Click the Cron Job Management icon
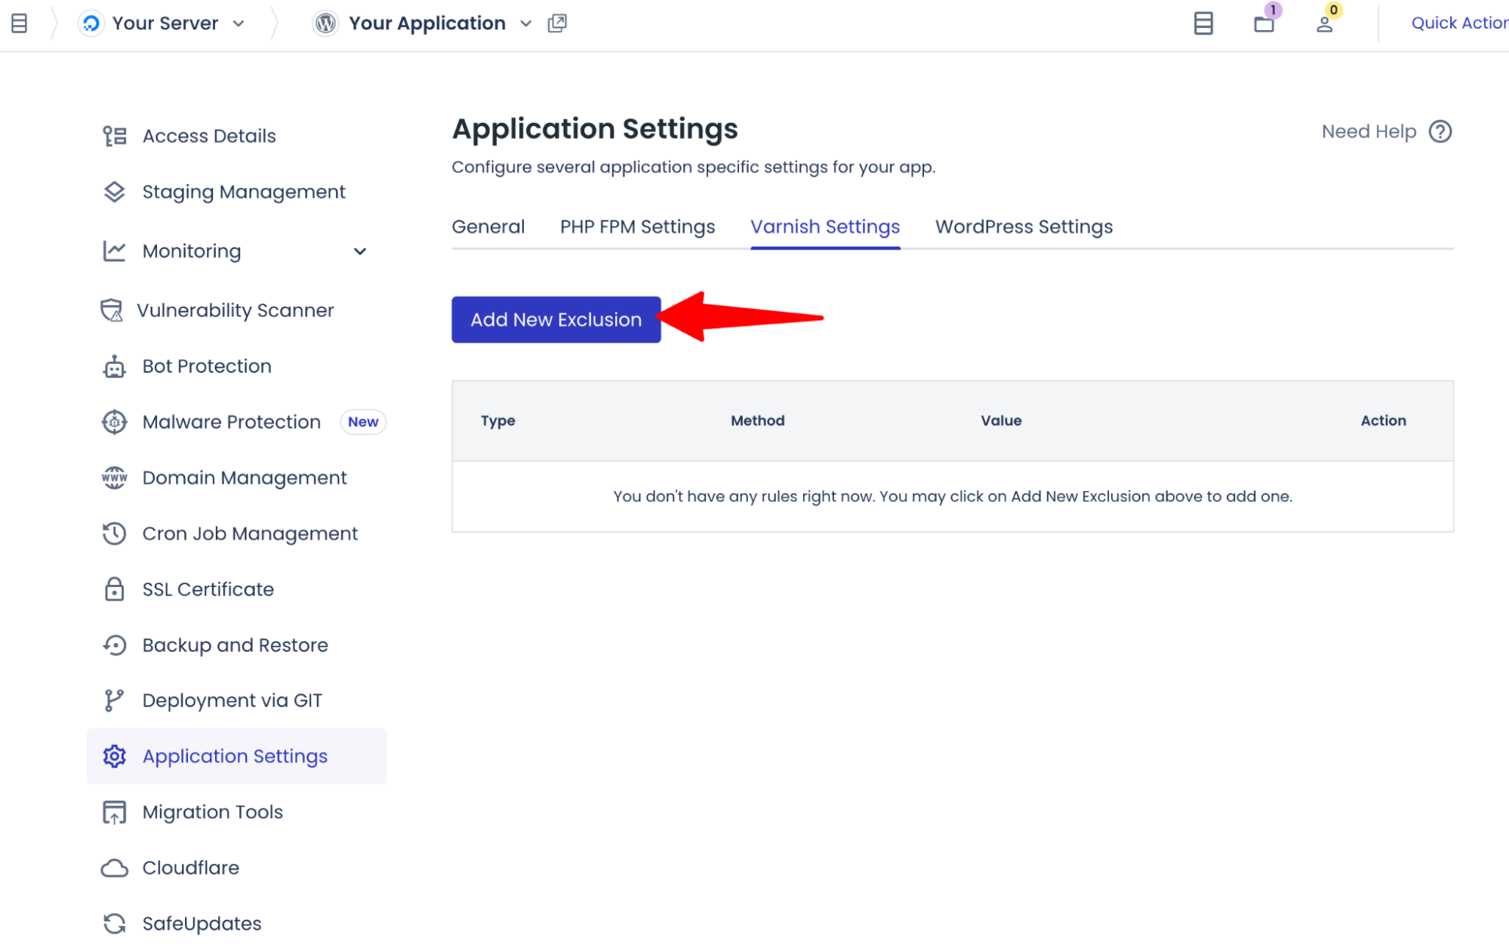Viewport: 1509px width, 944px height. pos(114,533)
